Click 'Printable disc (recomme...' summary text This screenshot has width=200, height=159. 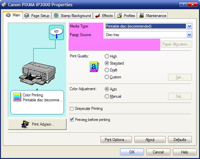(43, 100)
